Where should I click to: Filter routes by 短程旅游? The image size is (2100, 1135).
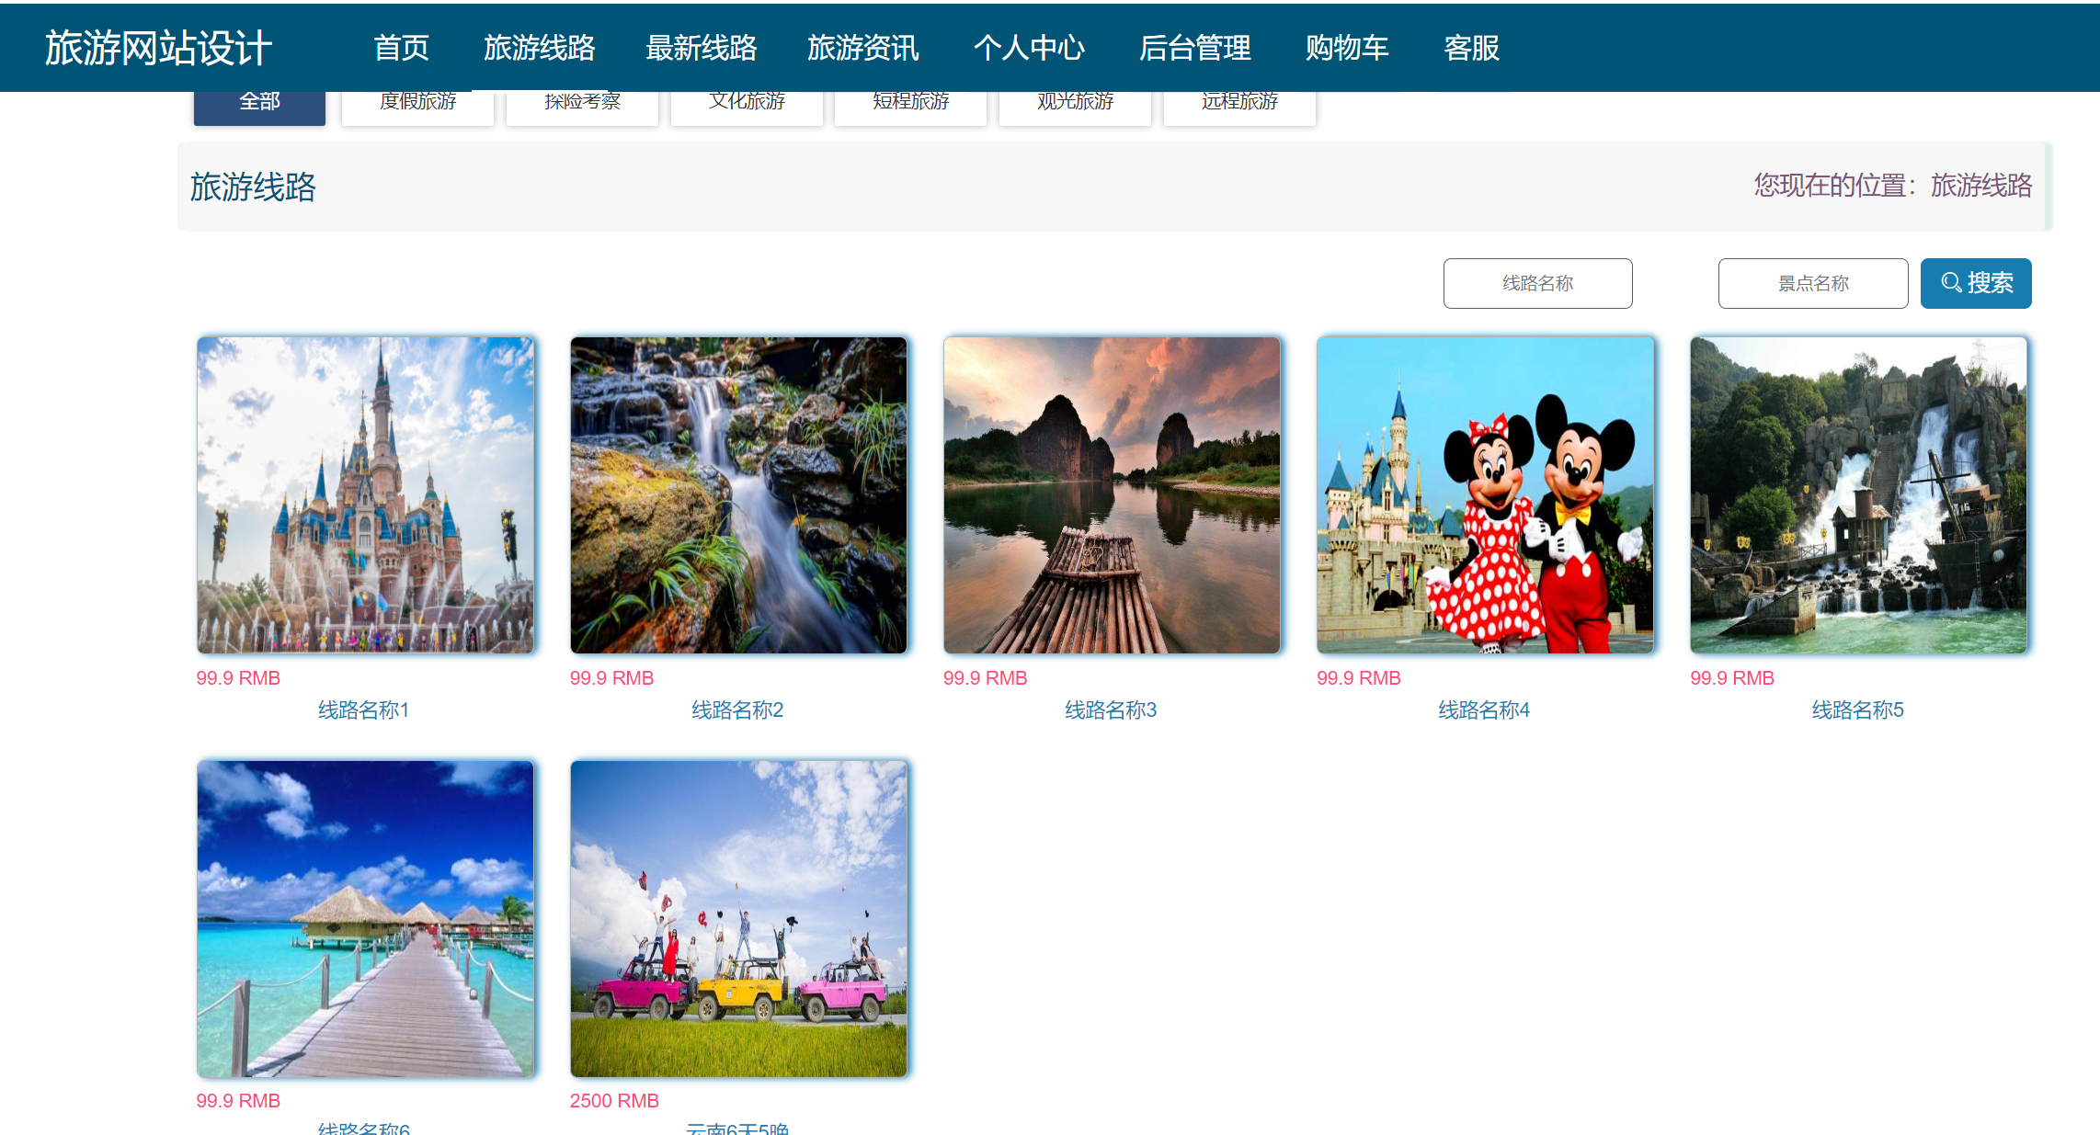tap(910, 102)
